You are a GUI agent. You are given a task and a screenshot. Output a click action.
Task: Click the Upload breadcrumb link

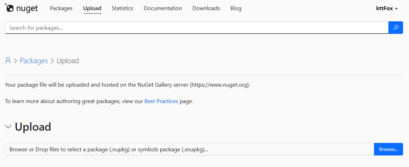click(68, 61)
